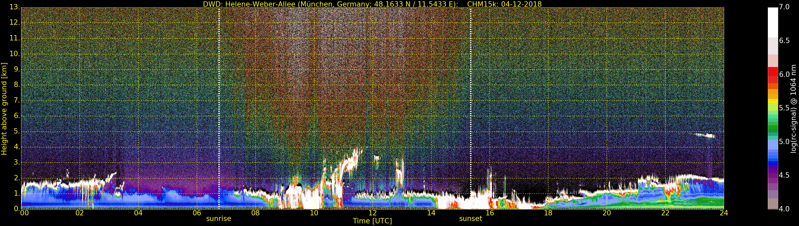Click the white dotted sunrise line in the plot
The height and width of the screenshot is (226, 799).
(219, 108)
